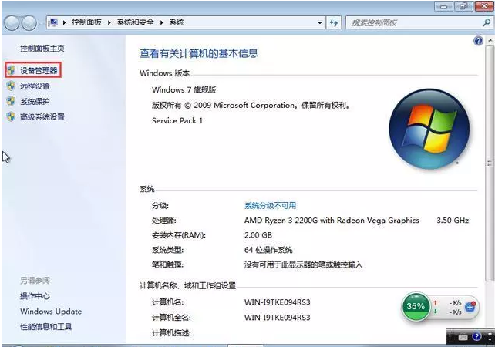Image resolution: width=495 pixels, height=347 pixels.
Task: Expand the arrow after 系统和安全 breadcrumb
Action: coord(162,22)
